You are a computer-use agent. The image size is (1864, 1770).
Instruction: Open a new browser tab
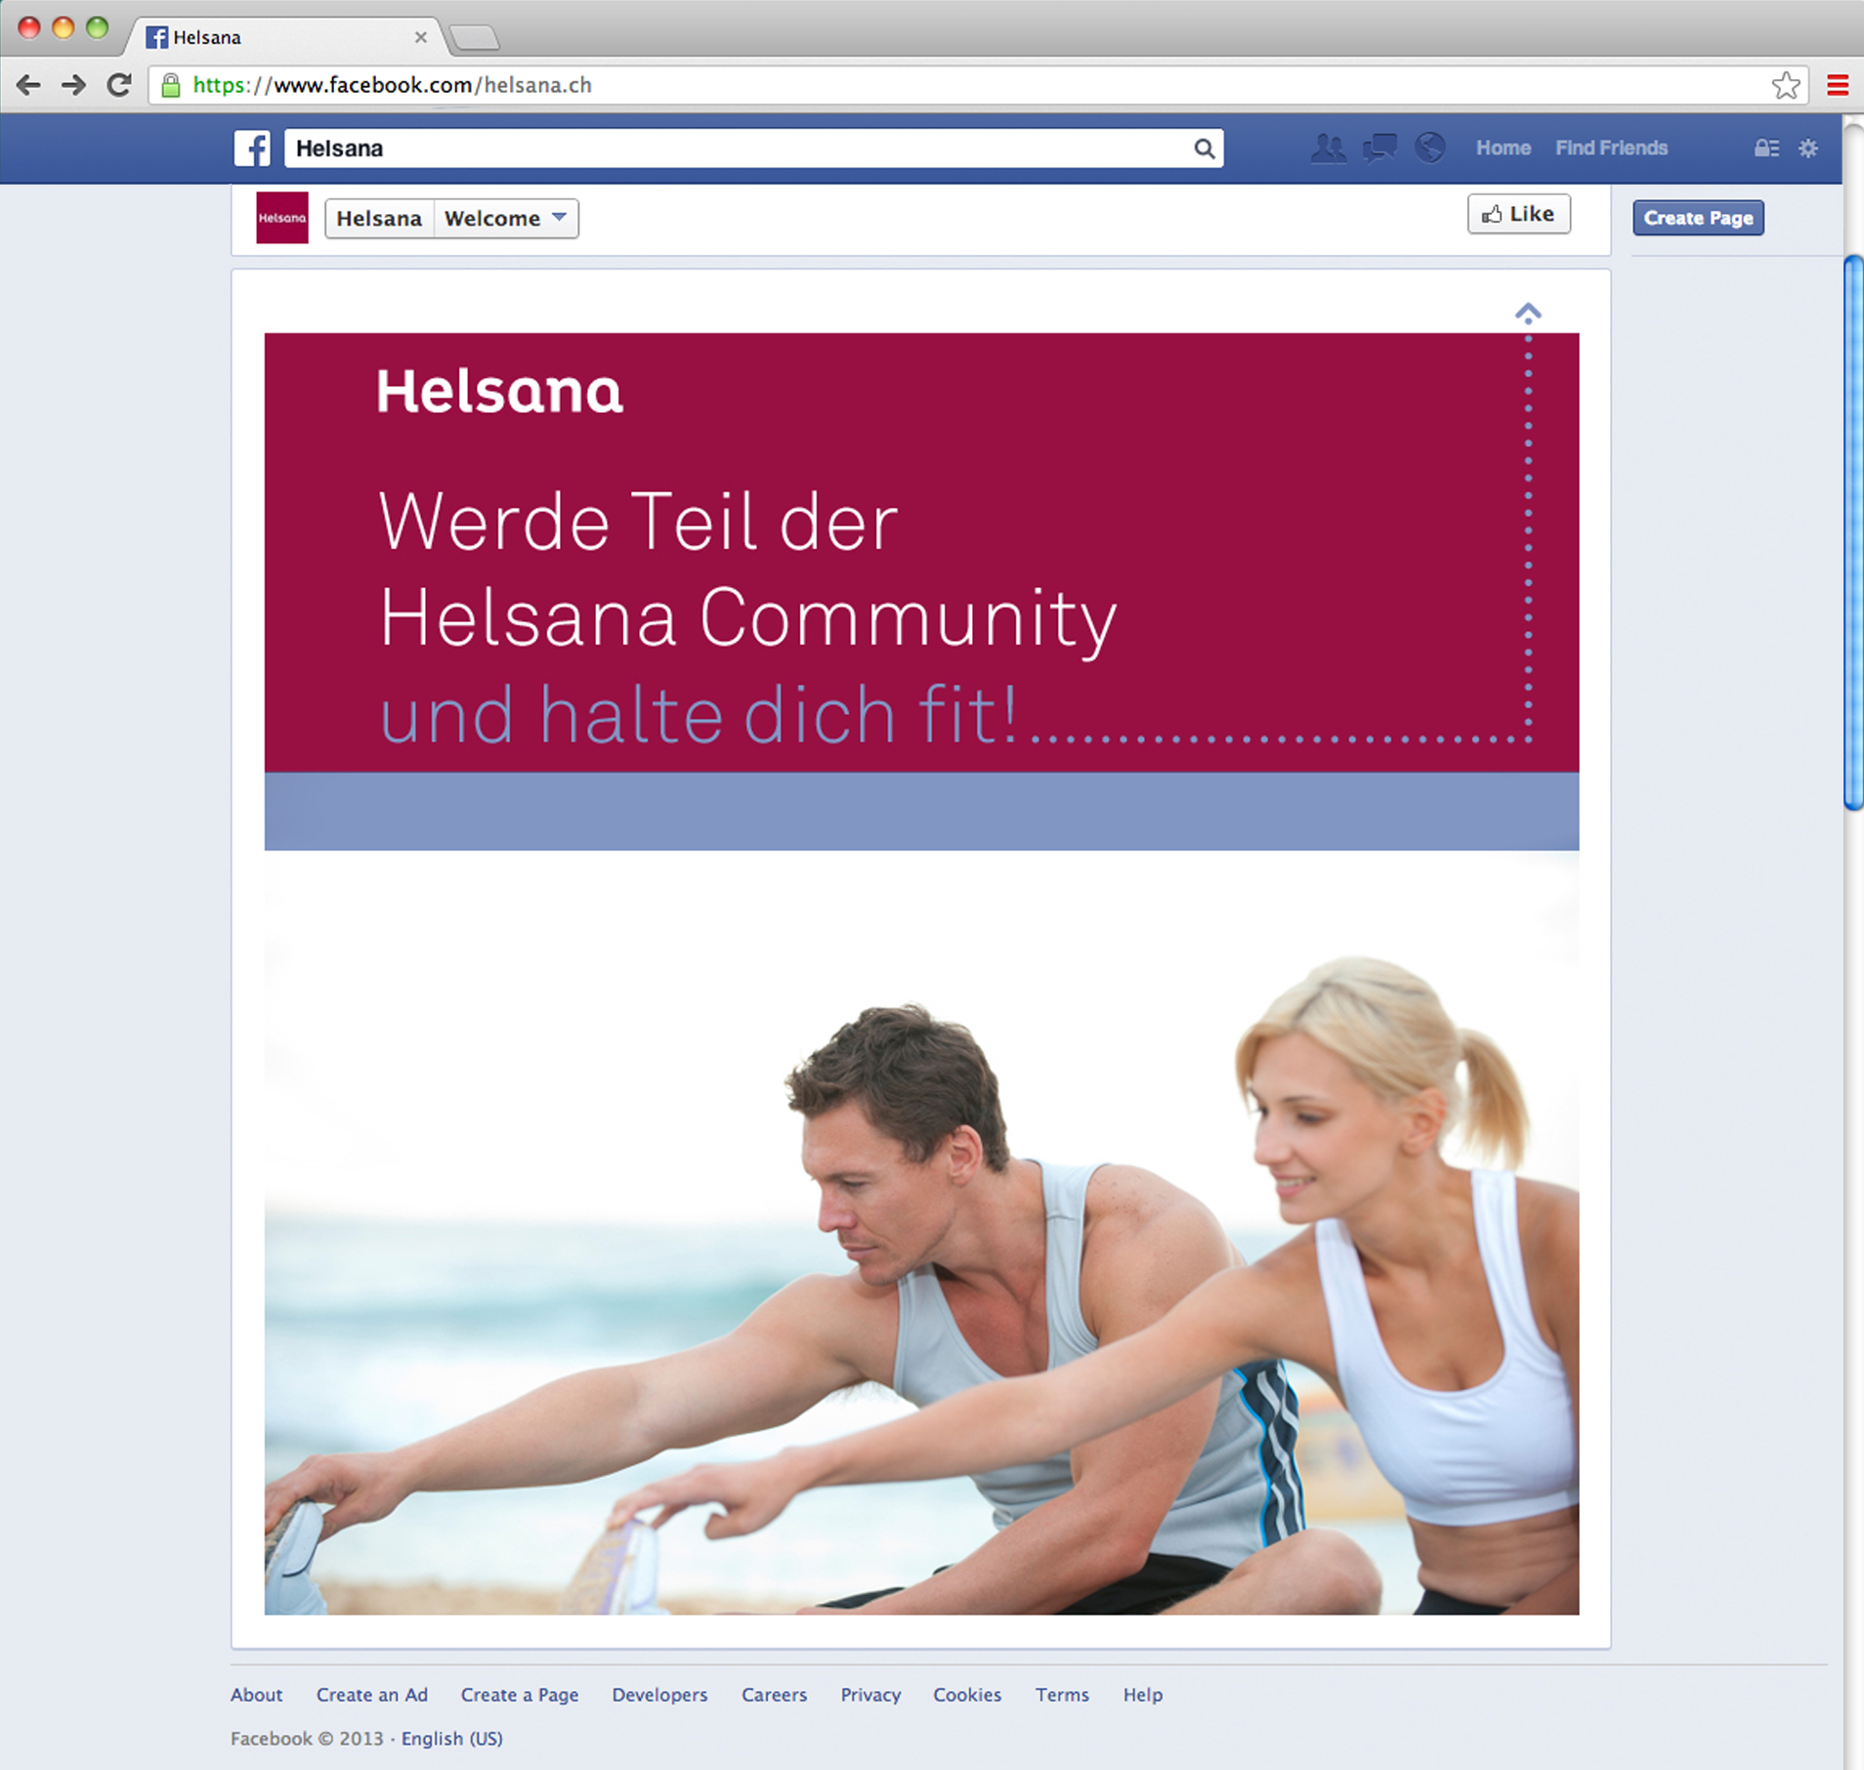tap(476, 38)
